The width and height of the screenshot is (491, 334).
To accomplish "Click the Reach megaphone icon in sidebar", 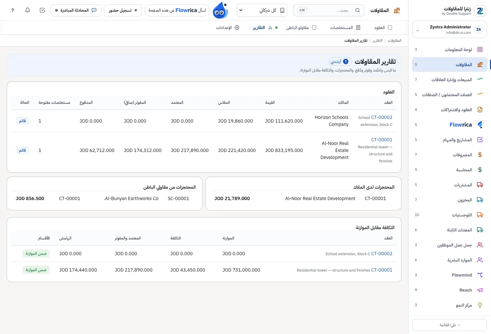I will click(480, 290).
